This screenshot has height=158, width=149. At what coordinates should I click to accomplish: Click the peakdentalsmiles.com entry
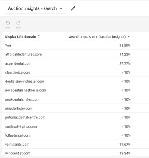22,99
